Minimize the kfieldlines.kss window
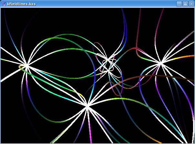 [179, 4]
